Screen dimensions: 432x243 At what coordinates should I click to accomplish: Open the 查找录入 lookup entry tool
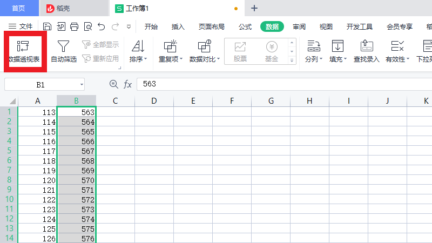coord(366,51)
